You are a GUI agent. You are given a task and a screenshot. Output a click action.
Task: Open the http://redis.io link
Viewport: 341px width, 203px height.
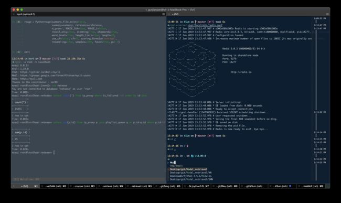[x=241, y=72]
